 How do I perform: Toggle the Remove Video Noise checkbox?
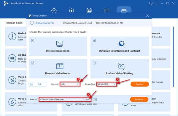33,63
